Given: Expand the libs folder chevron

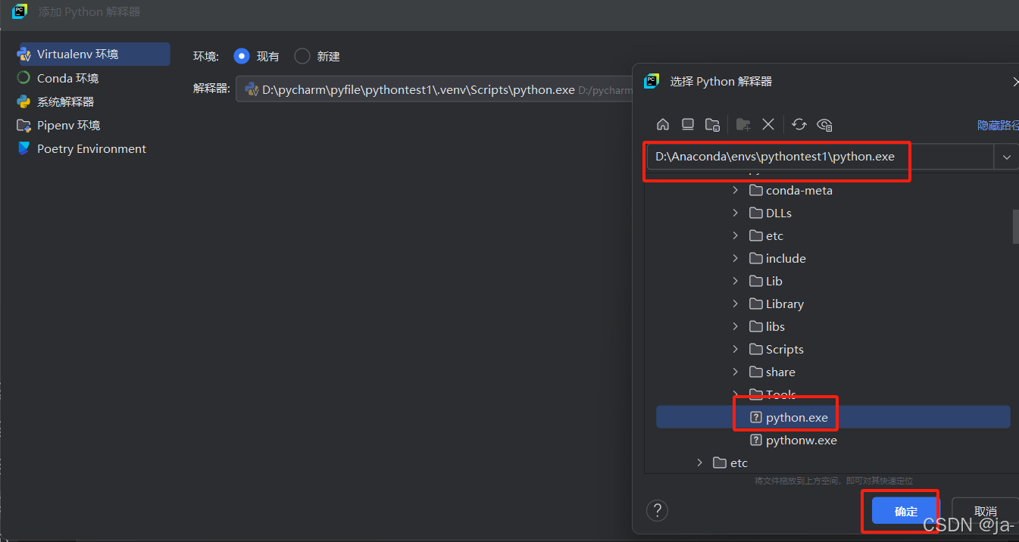Looking at the screenshot, I should (735, 327).
